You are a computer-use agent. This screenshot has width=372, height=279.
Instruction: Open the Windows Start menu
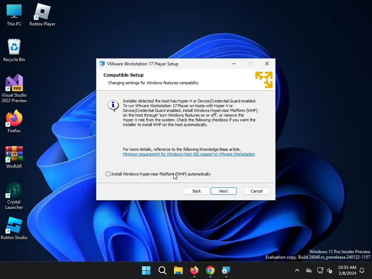pyautogui.click(x=146, y=270)
